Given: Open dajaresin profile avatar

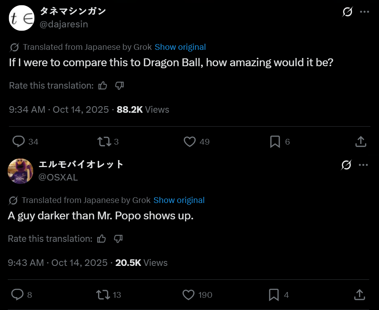Looking at the screenshot, I should point(21,18).
